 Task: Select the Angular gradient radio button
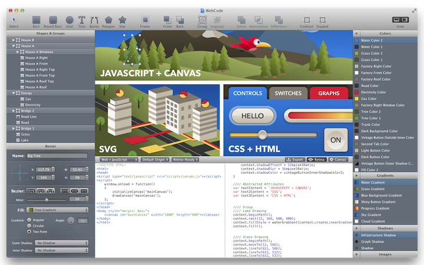(x=29, y=220)
